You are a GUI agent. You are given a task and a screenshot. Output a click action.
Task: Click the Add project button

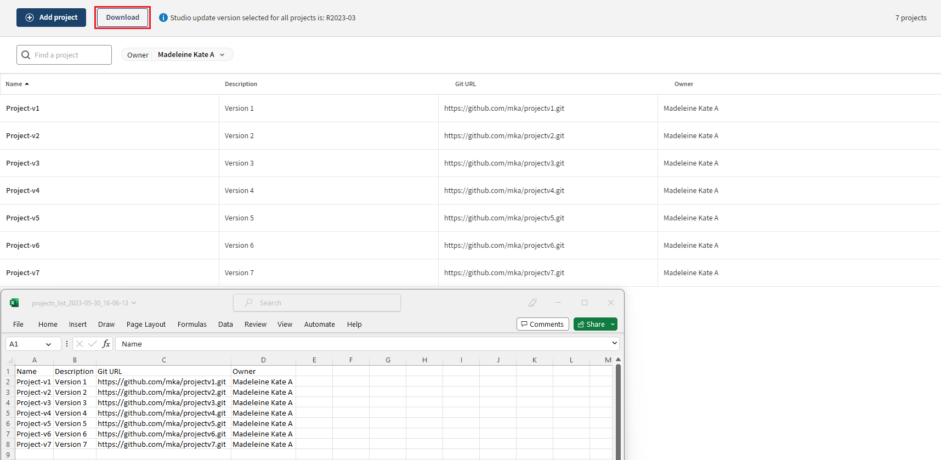click(x=51, y=18)
